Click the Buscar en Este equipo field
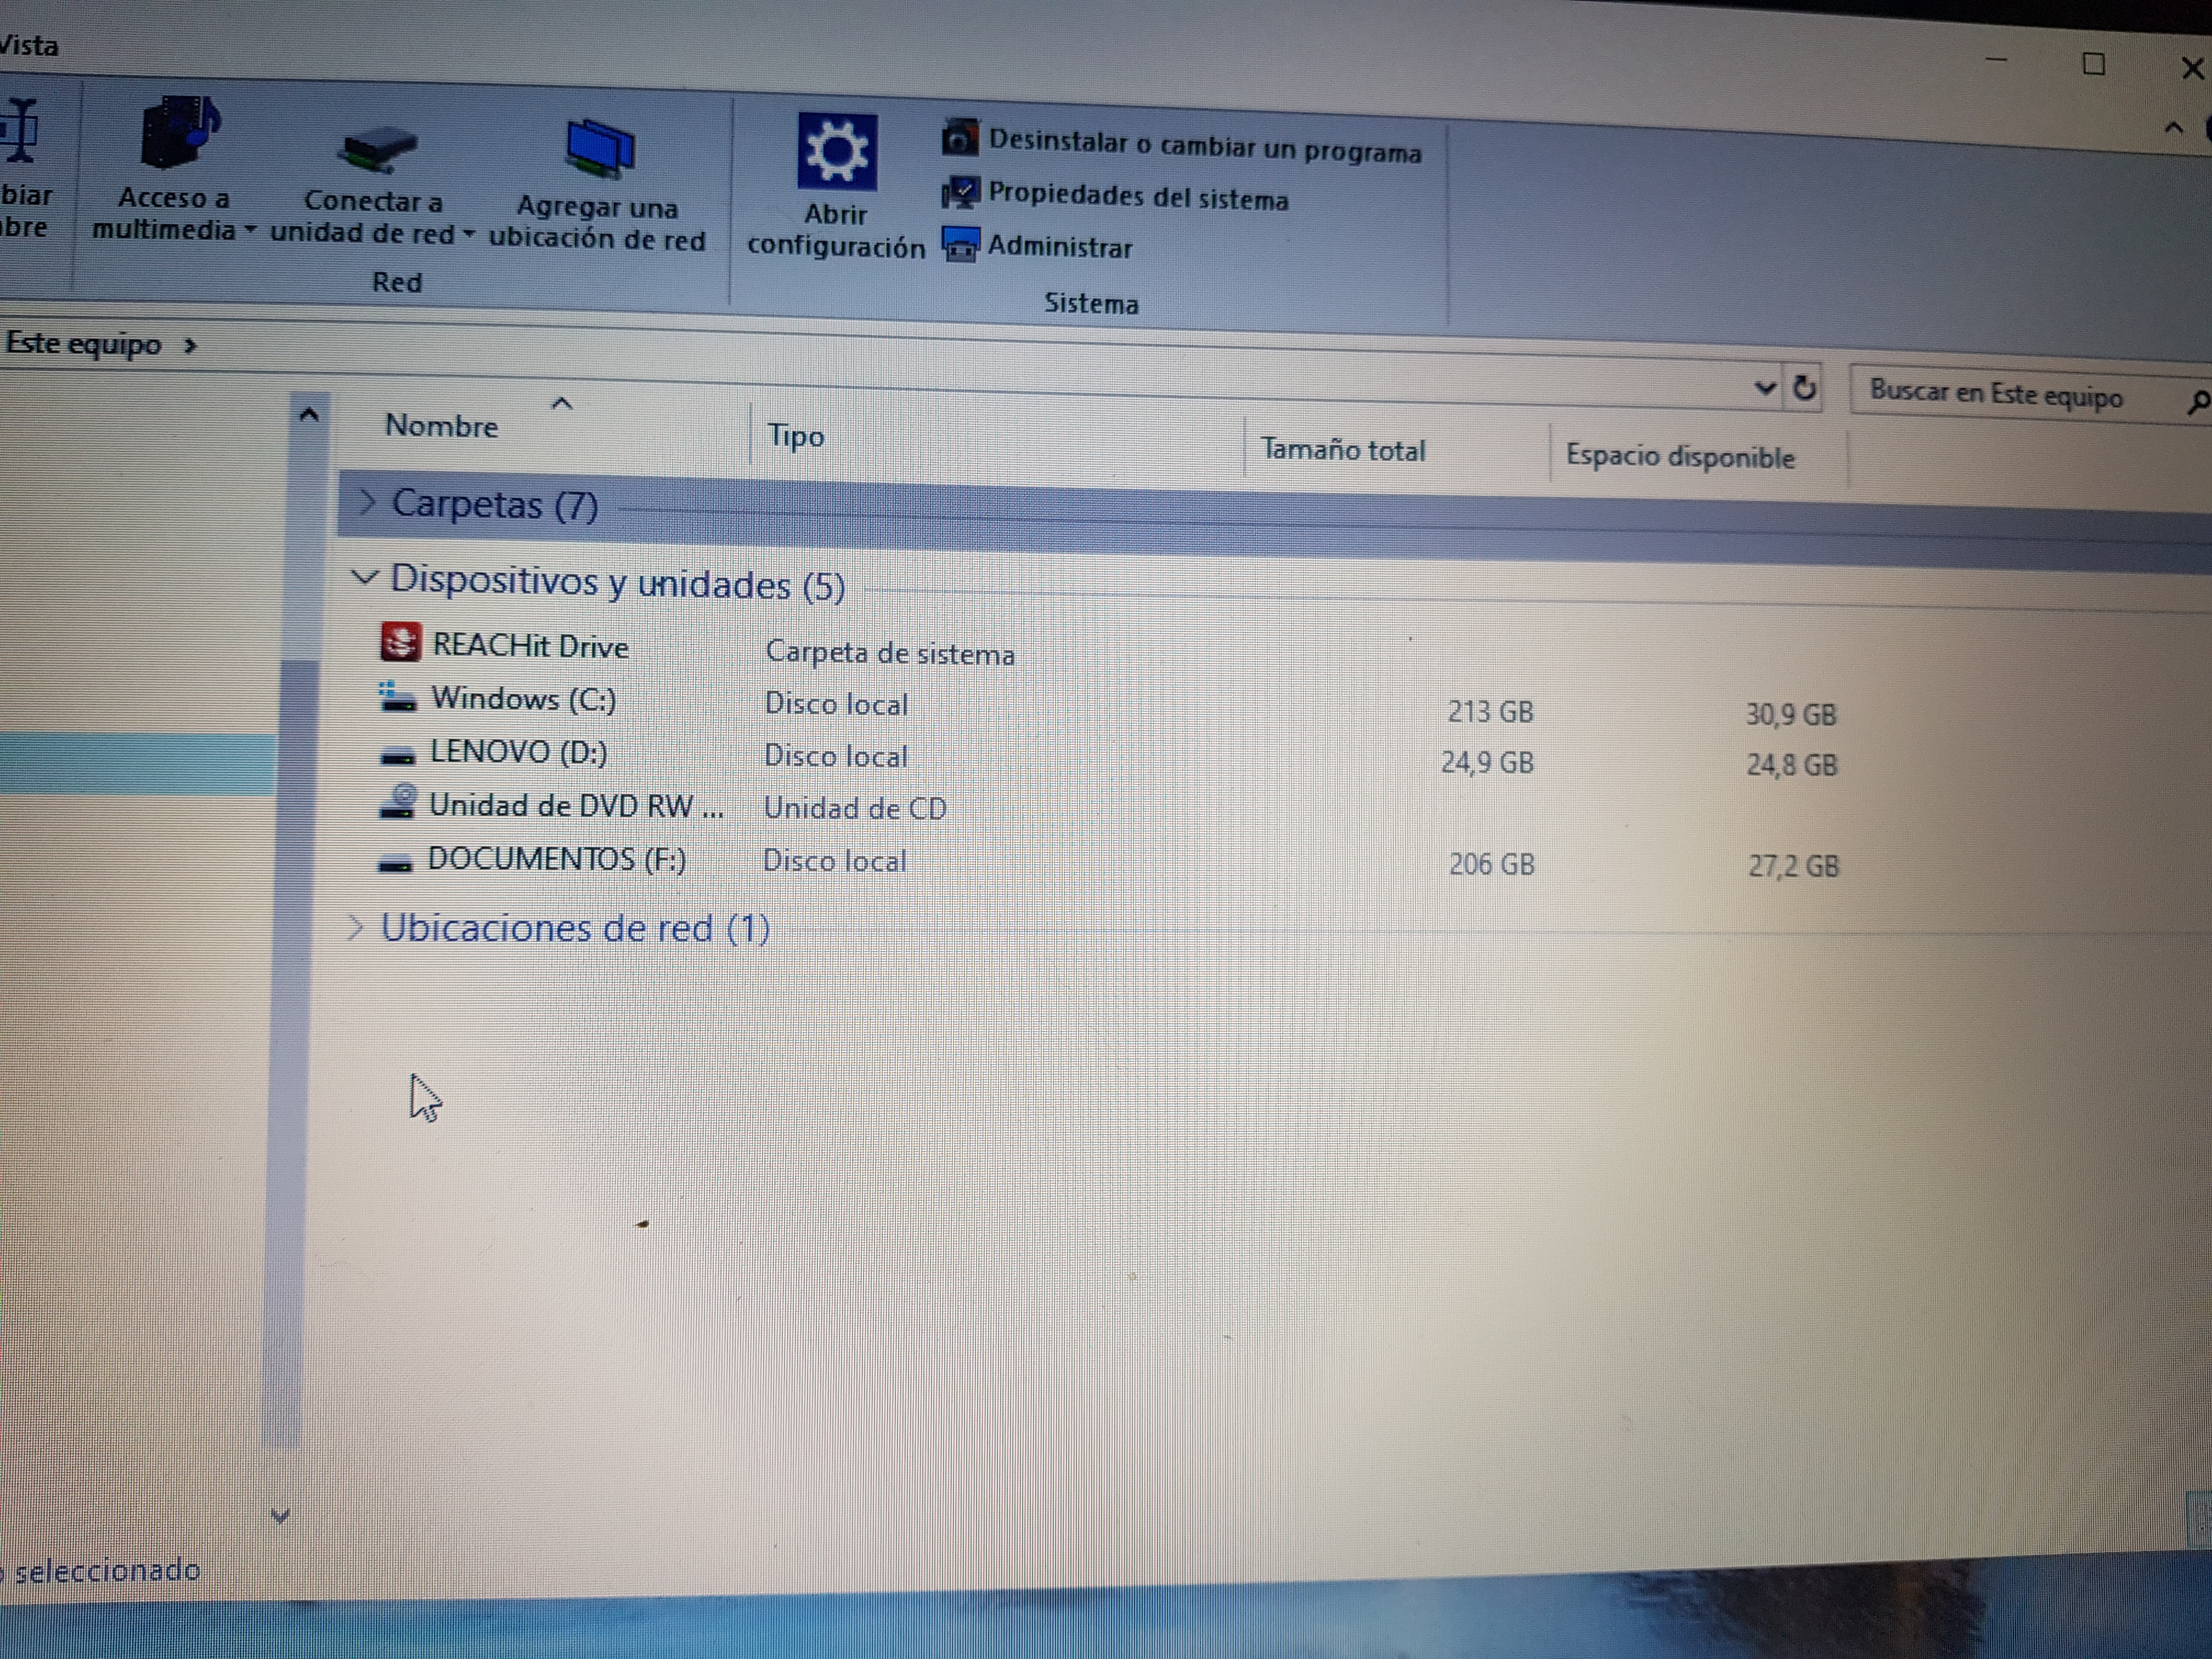2212x1659 pixels. [1995, 395]
